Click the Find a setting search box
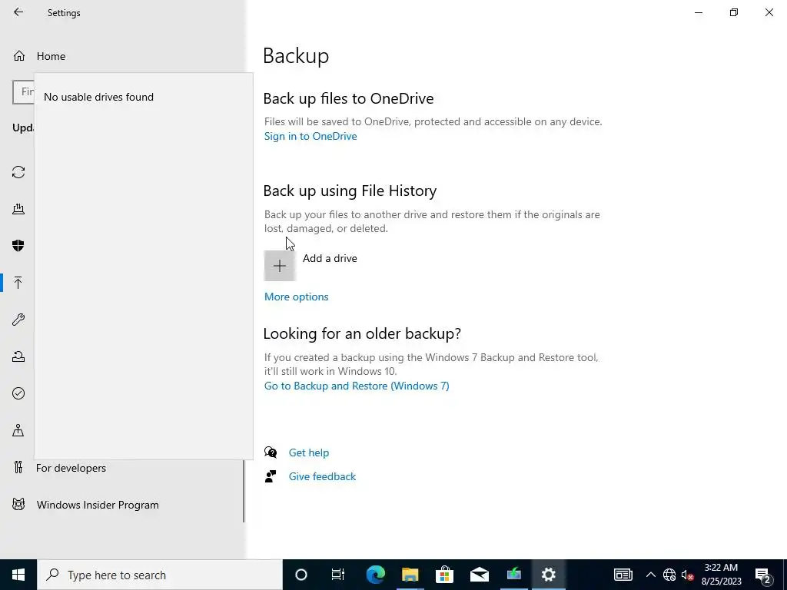Viewport: 787px width, 590px height. point(23,92)
